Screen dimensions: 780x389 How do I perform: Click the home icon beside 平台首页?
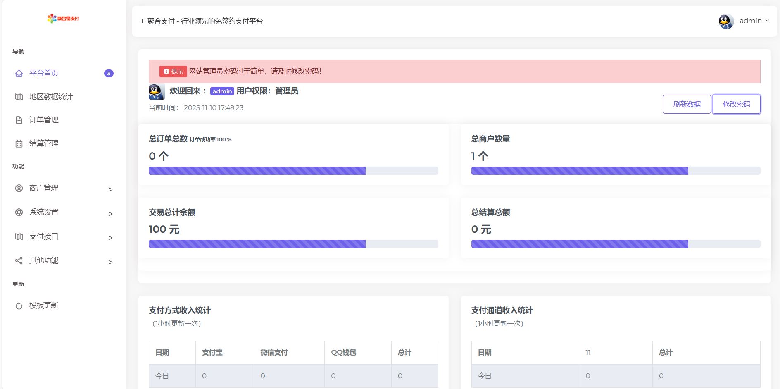tap(19, 74)
